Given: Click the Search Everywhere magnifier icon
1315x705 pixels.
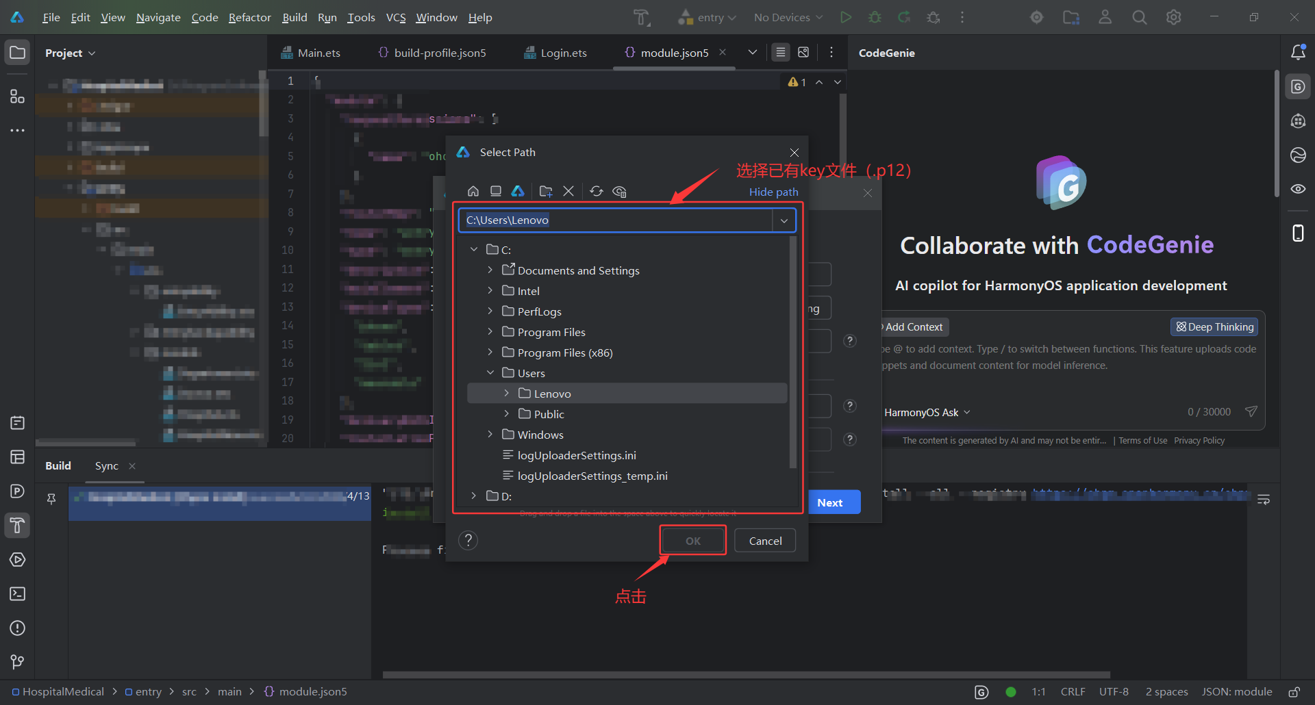Looking at the screenshot, I should 1139,17.
